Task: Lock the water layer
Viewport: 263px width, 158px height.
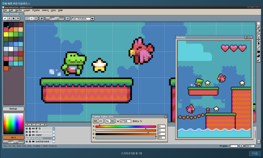Action: click(30, 135)
